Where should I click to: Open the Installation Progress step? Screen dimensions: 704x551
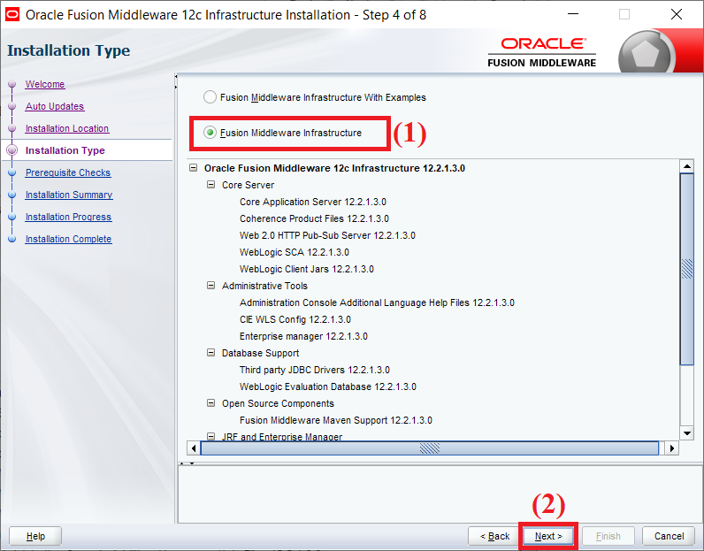pyautogui.click(x=68, y=217)
